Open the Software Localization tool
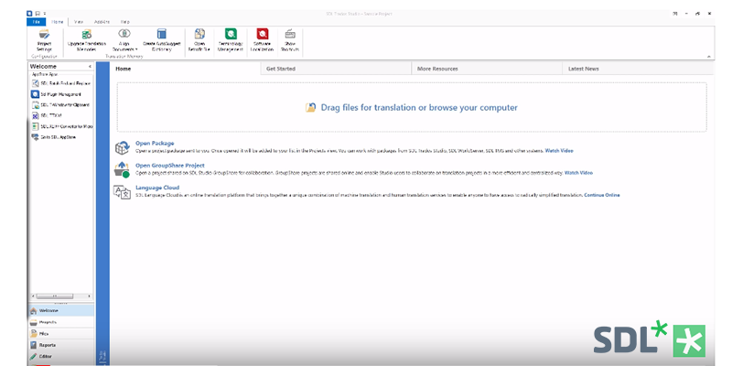The width and height of the screenshot is (732, 366). [262, 37]
